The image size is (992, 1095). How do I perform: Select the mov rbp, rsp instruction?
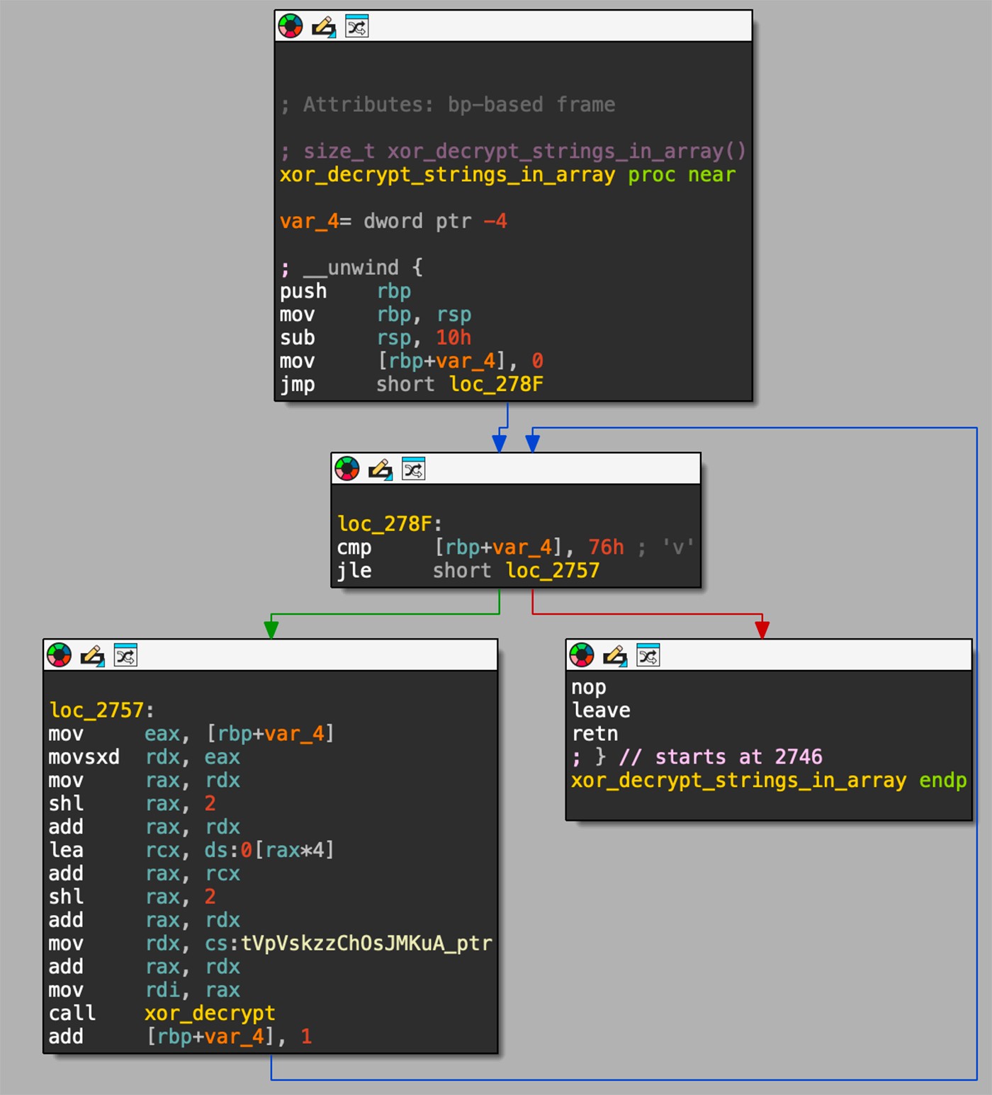click(376, 314)
